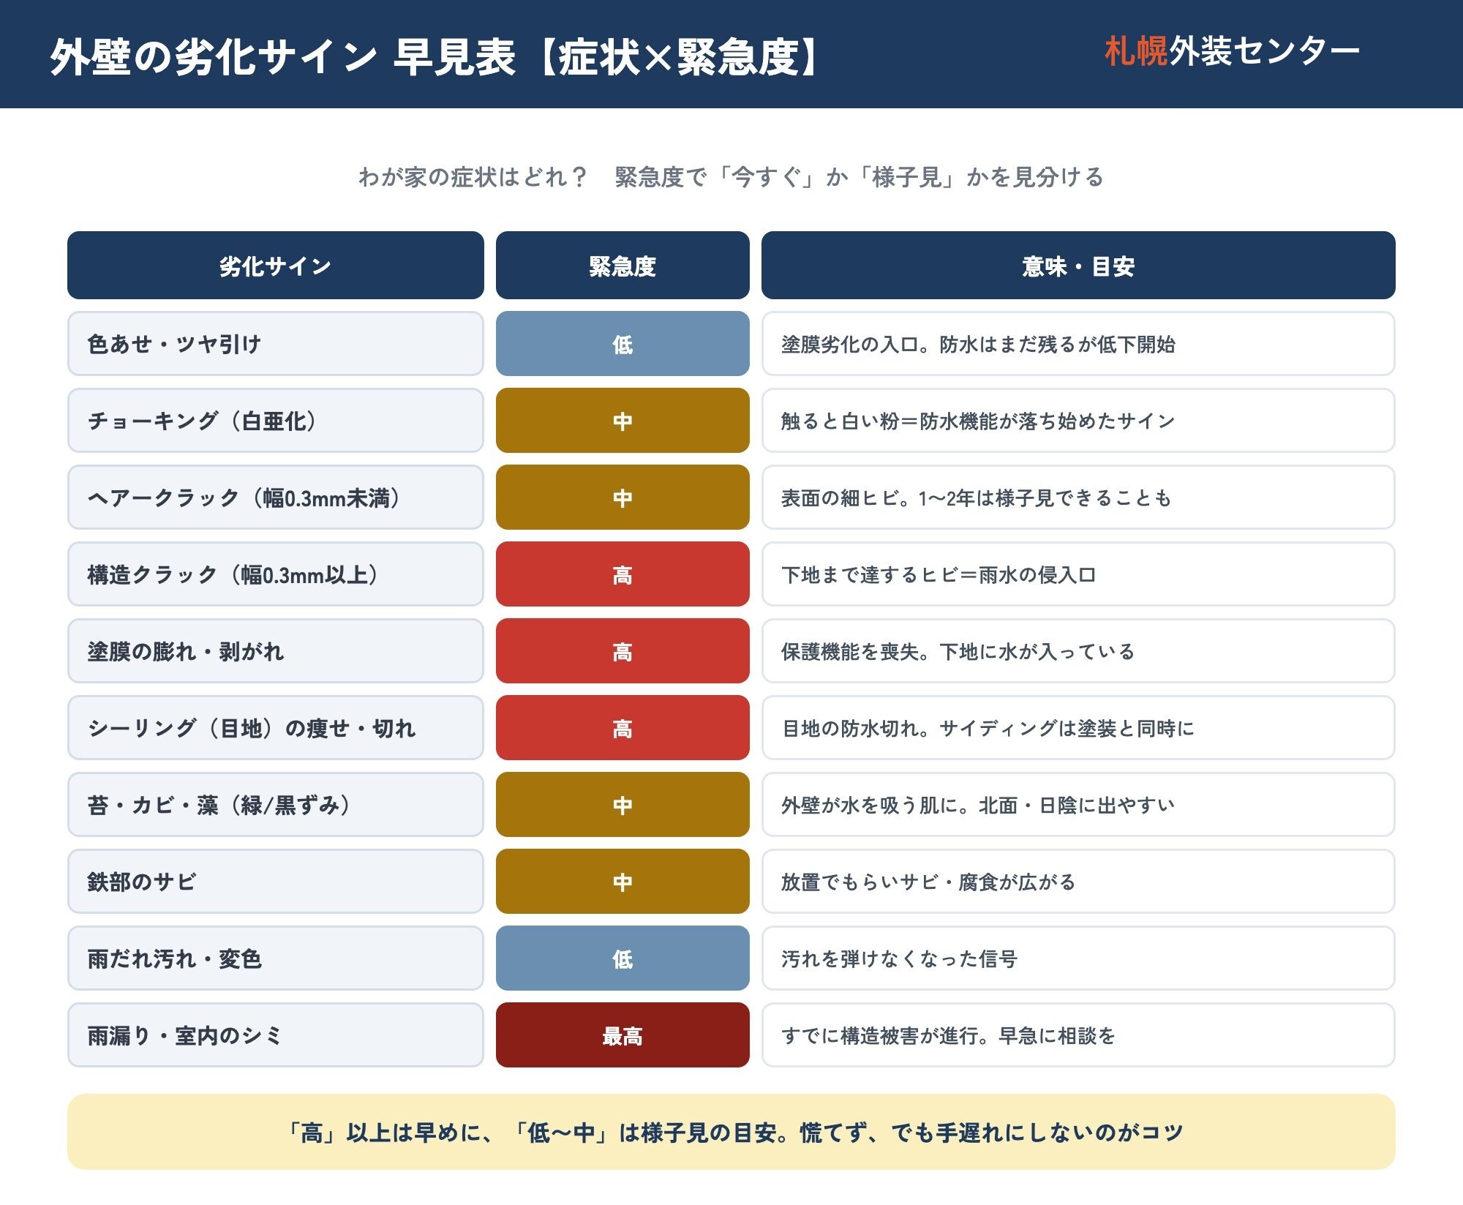Click the 中 badge for ヘアークラック
Viewport: 1463px width, 1205px height.
point(623,498)
